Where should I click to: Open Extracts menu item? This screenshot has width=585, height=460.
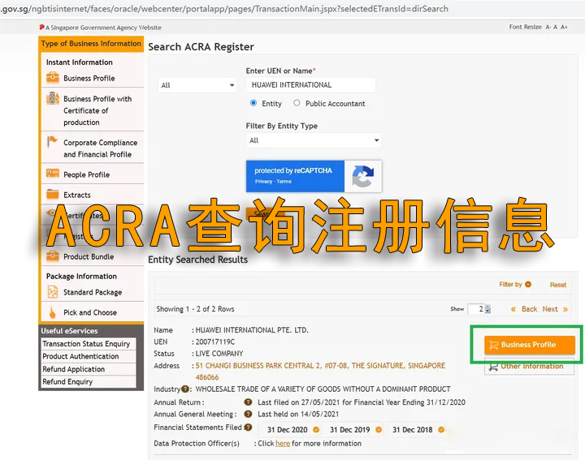click(77, 195)
